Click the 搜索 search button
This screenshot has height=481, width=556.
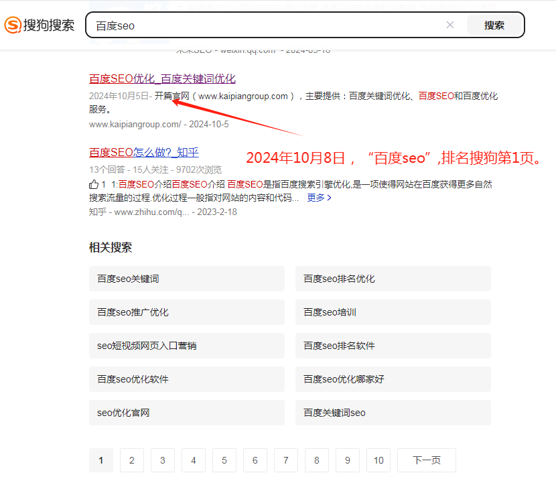pos(495,25)
